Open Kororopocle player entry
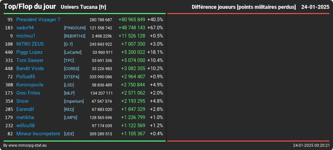This screenshot has width=333, height=150. point(30,85)
